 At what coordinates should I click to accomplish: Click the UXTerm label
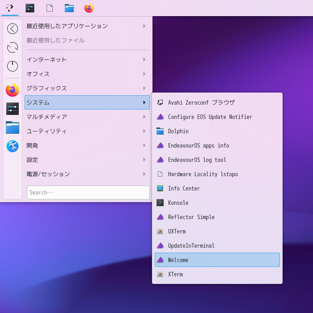tap(177, 231)
